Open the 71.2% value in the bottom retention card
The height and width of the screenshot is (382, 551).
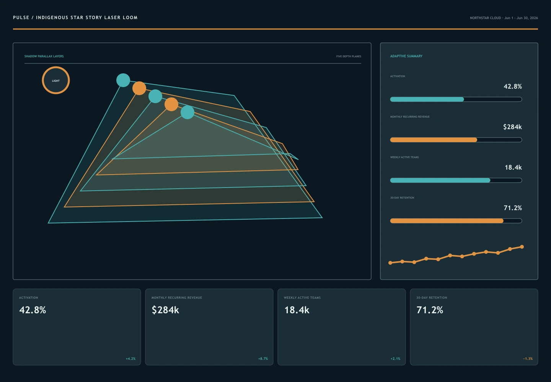pyautogui.click(x=430, y=310)
